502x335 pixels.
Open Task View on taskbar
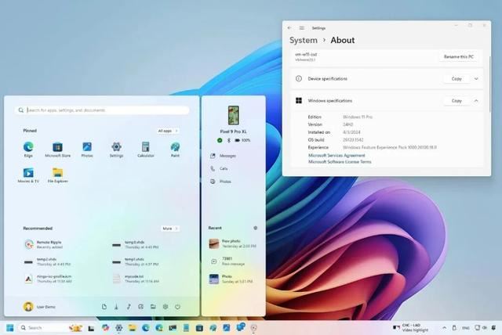click(x=91, y=328)
